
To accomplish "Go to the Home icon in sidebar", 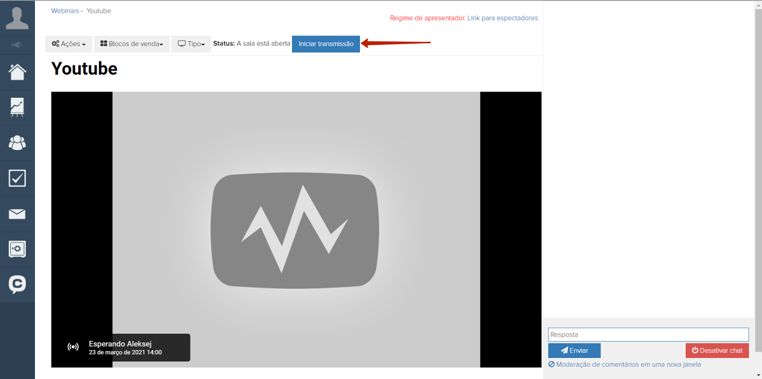I will [17, 72].
